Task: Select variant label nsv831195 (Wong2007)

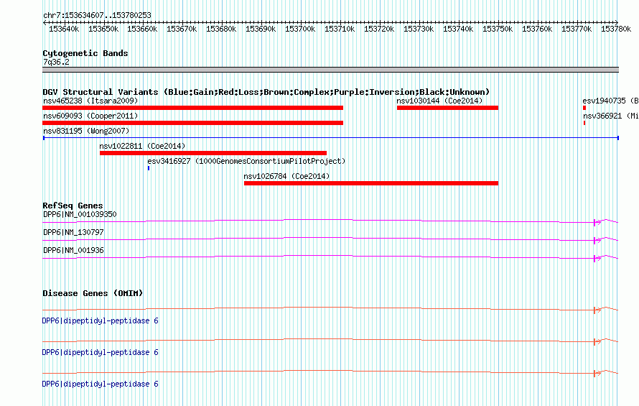Action: pos(86,131)
